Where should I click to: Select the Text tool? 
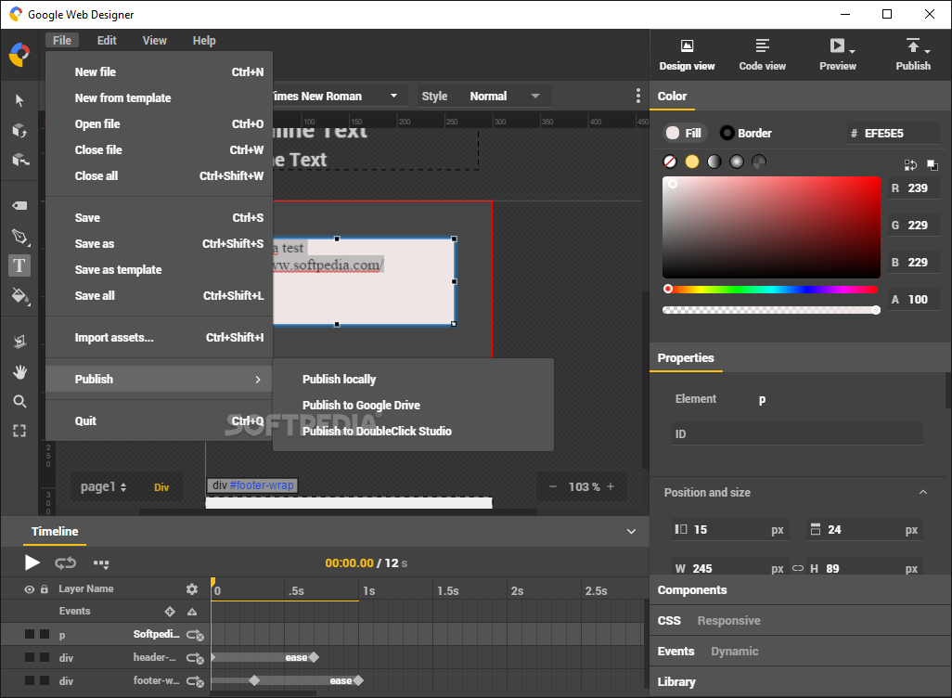[19, 265]
